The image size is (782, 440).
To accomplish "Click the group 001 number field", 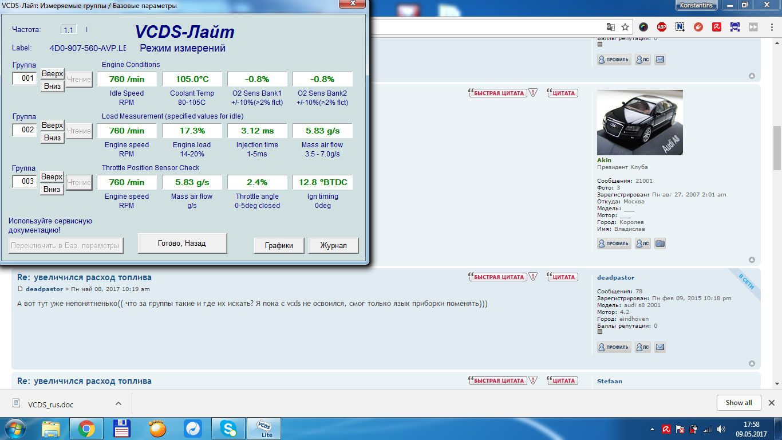I will coord(25,78).
